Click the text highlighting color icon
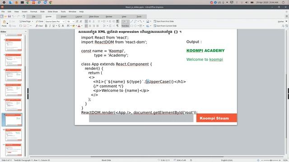 tap(74, 26)
